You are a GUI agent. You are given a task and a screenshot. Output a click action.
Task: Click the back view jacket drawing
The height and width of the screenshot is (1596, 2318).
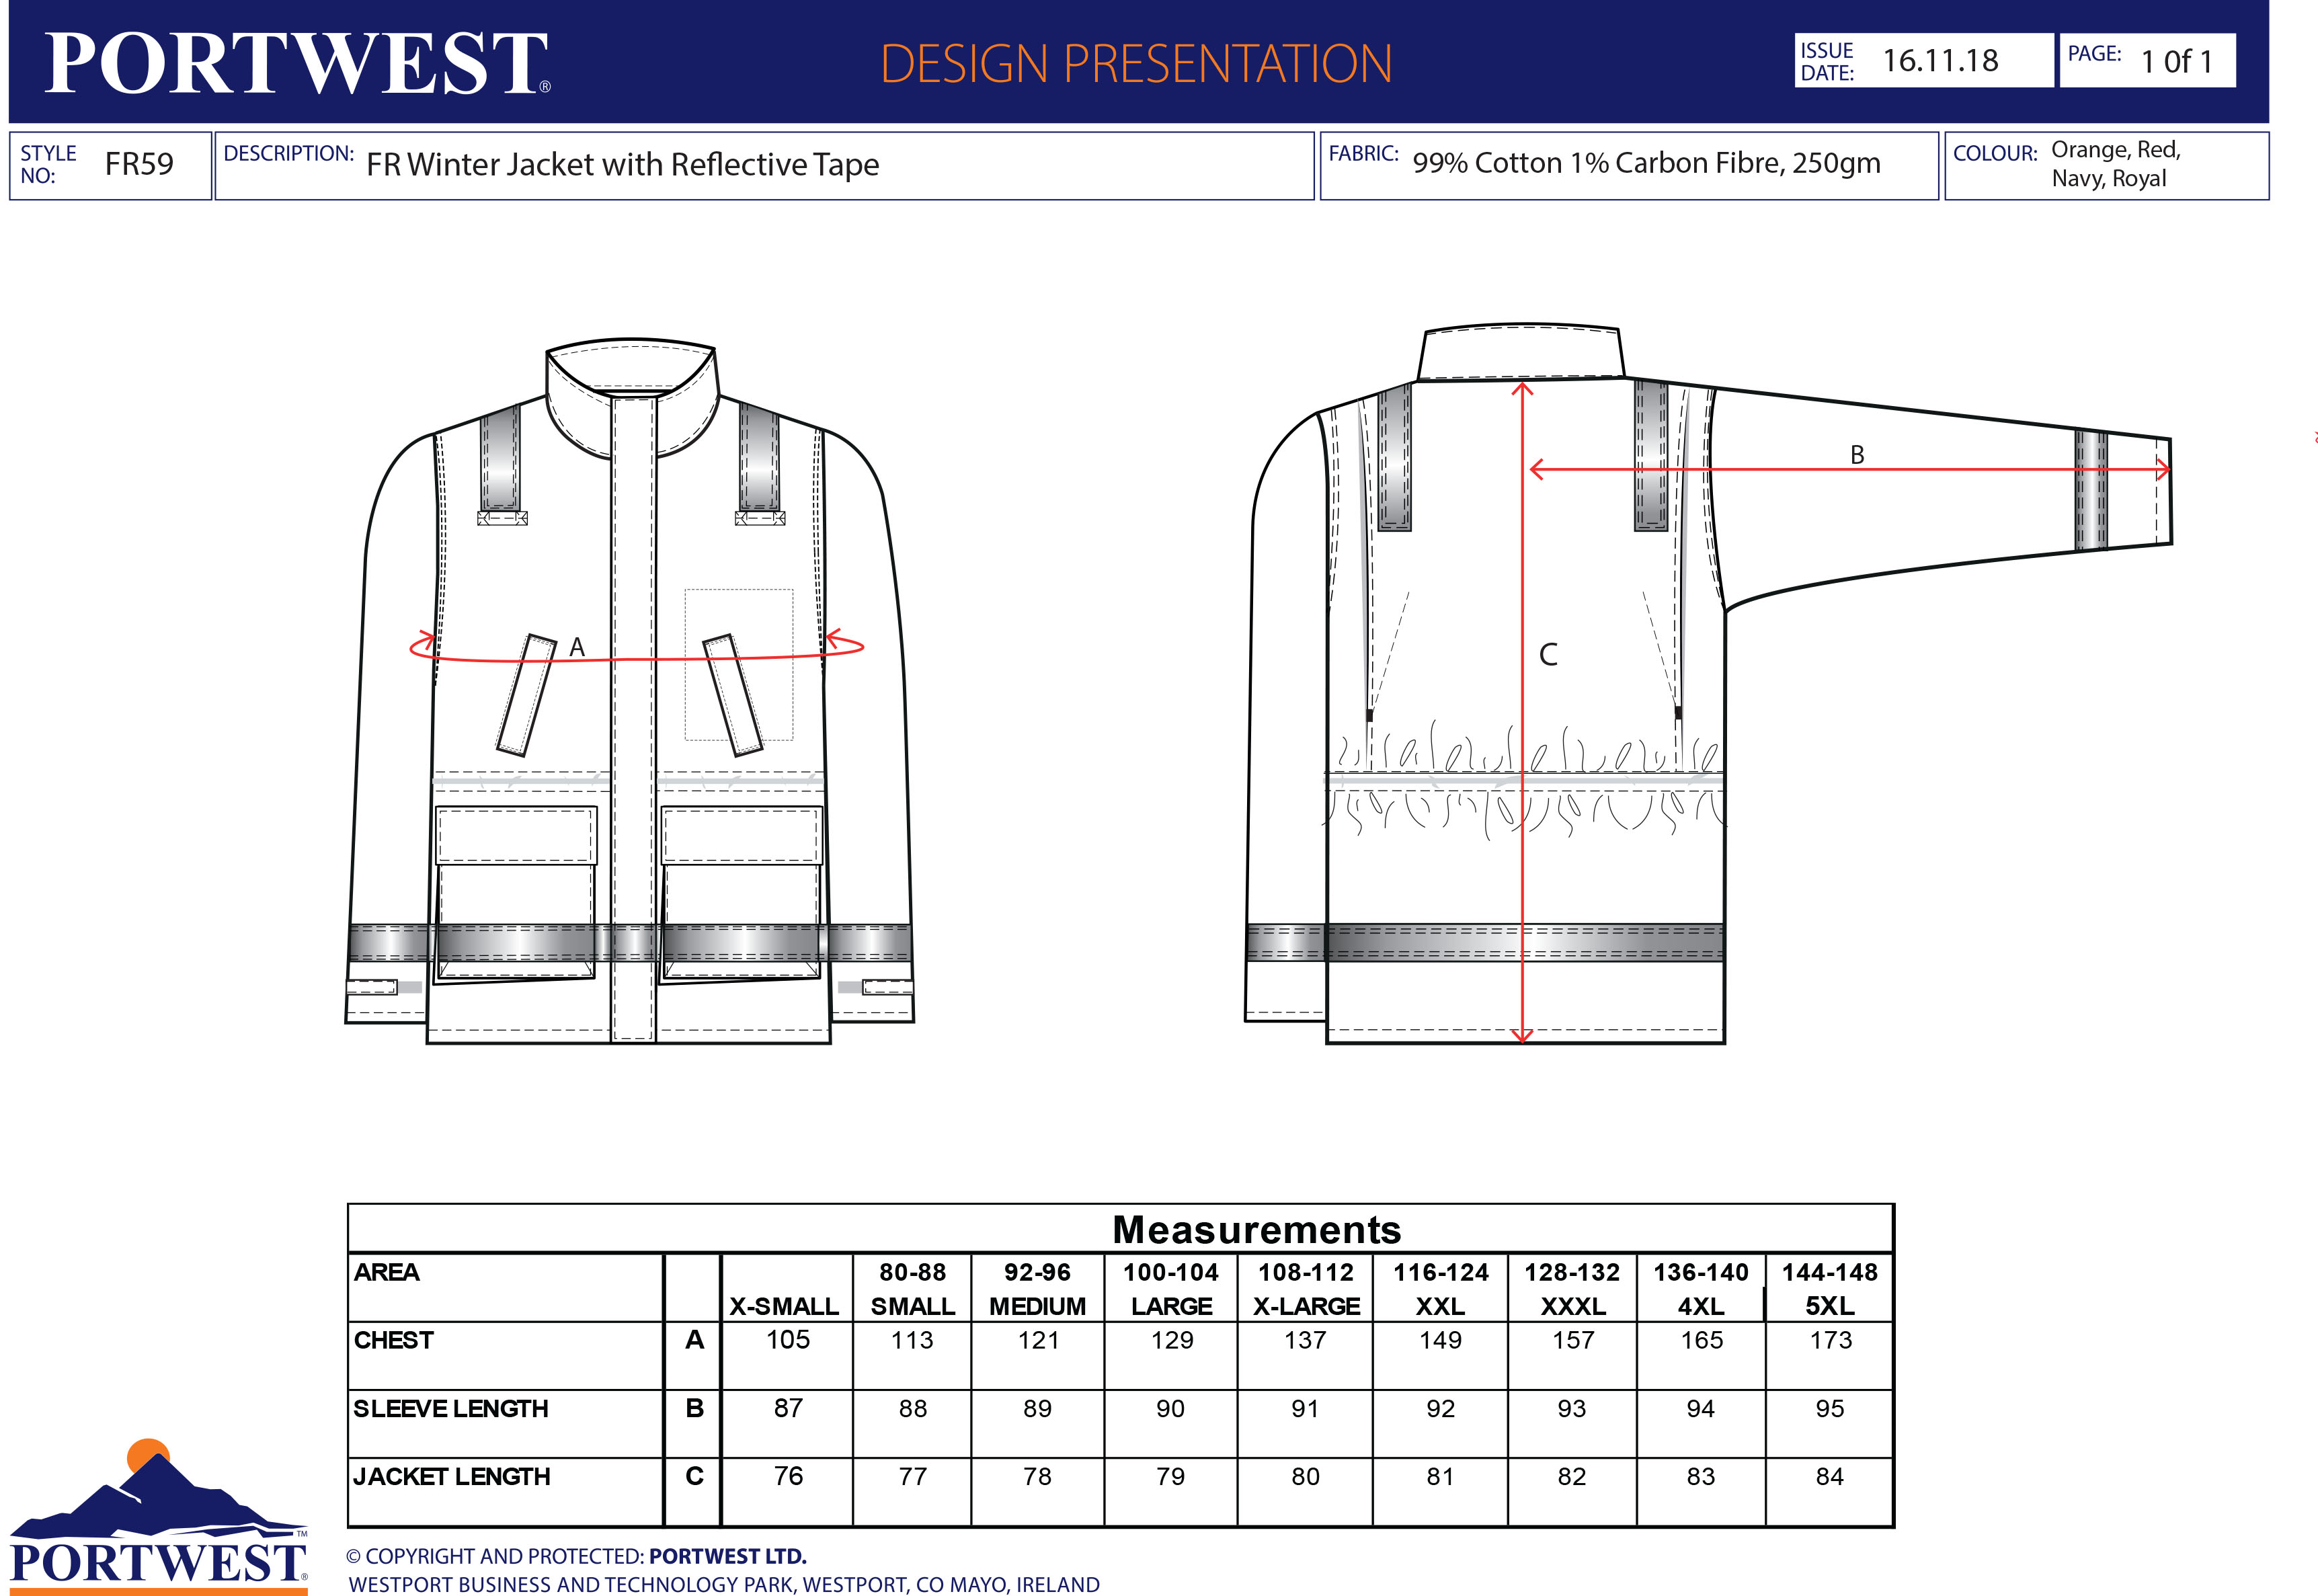pyautogui.click(x=1708, y=684)
